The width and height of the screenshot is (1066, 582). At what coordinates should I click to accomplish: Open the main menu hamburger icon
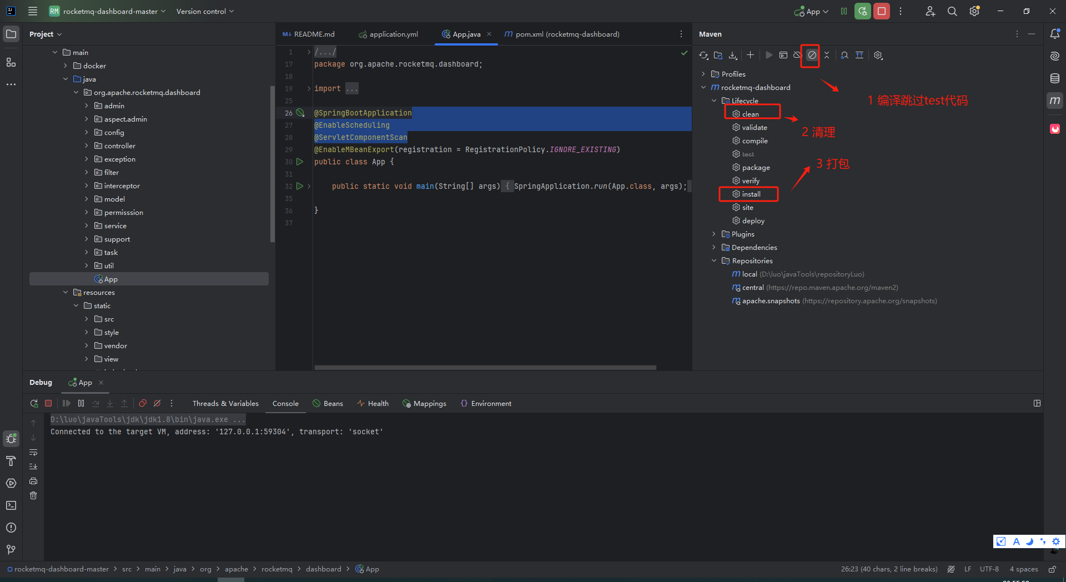tap(33, 11)
